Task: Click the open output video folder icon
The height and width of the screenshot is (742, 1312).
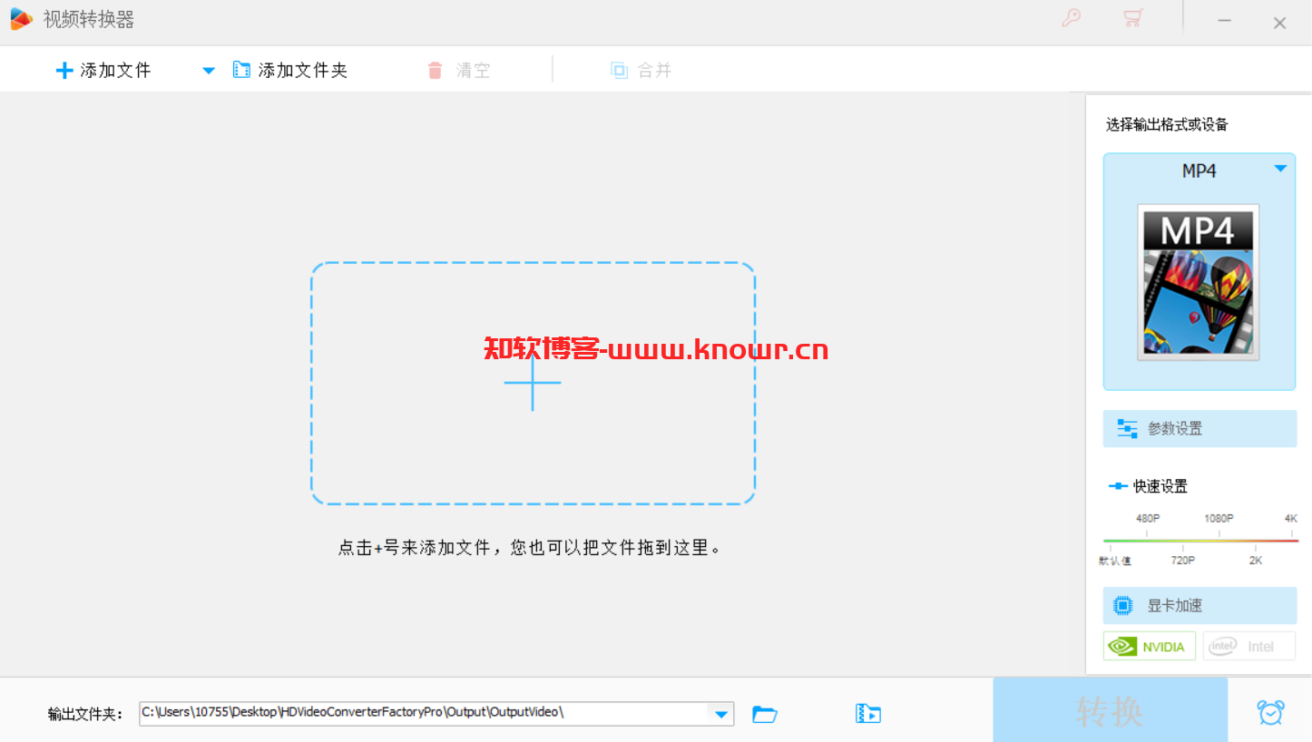Action: point(868,714)
